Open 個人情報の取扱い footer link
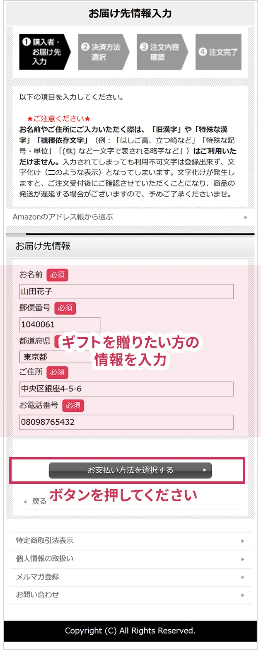261x650 pixels. point(130,559)
